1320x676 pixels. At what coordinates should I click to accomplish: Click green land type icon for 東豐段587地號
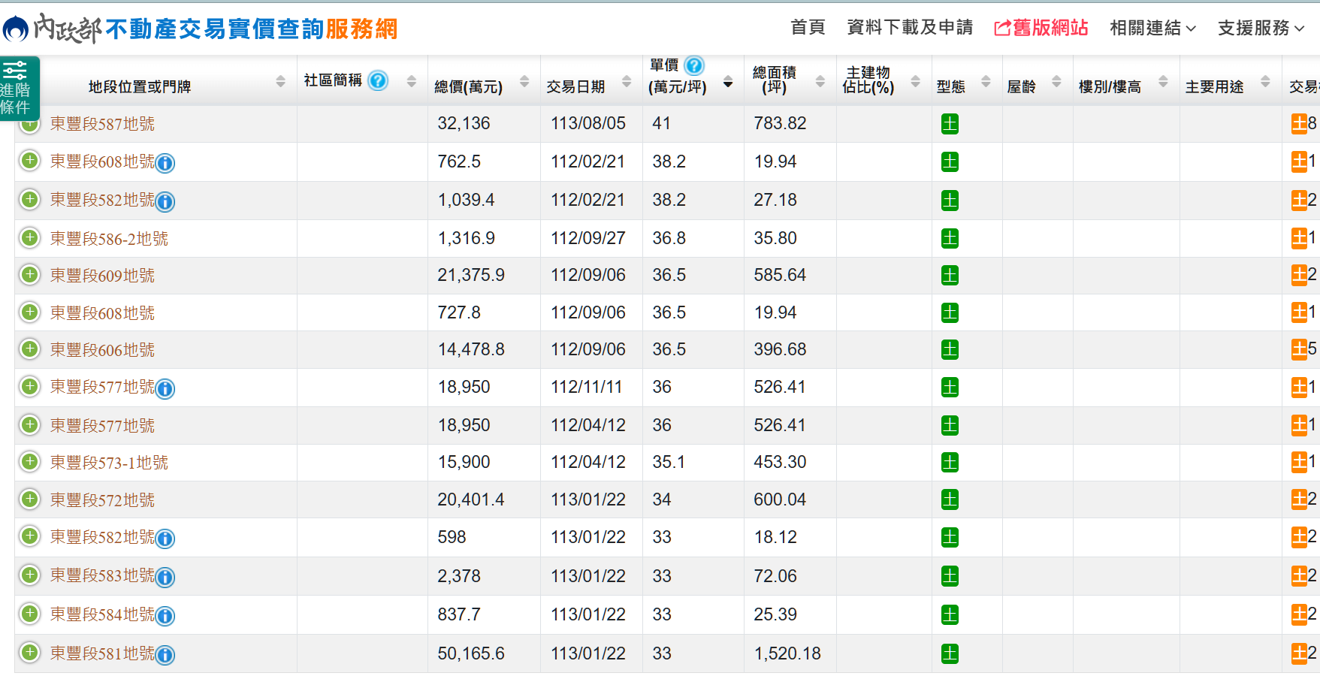[950, 124]
